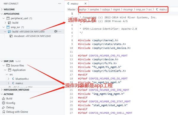The width and height of the screenshot is (178, 115).
Task: Open more options on smp_svr build row
Action: pos(60,31)
